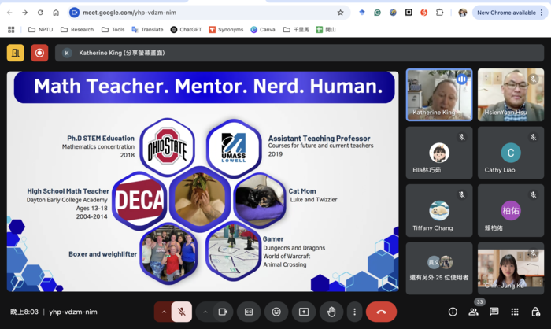Click the site info icon in address bar
551x329 pixels.
[74, 13]
